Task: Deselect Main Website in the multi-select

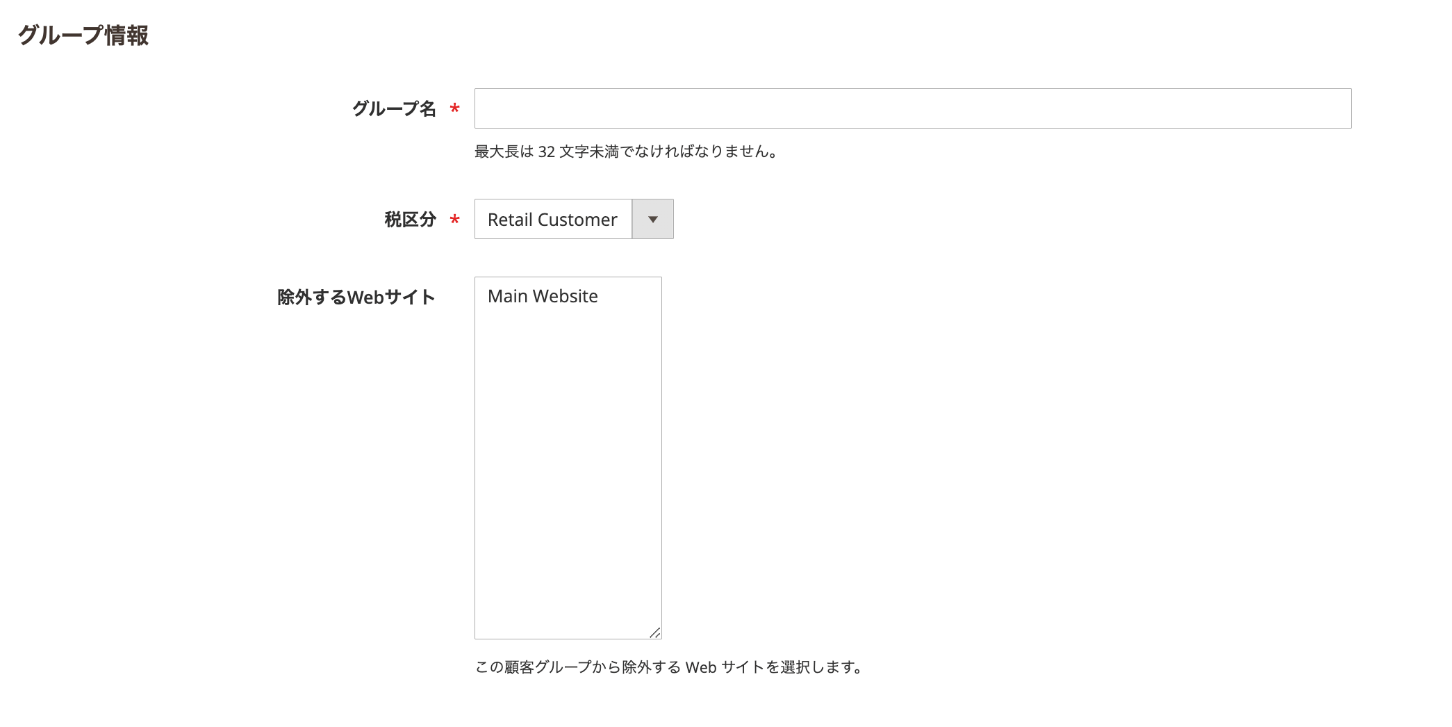Action: coord(543,295)
